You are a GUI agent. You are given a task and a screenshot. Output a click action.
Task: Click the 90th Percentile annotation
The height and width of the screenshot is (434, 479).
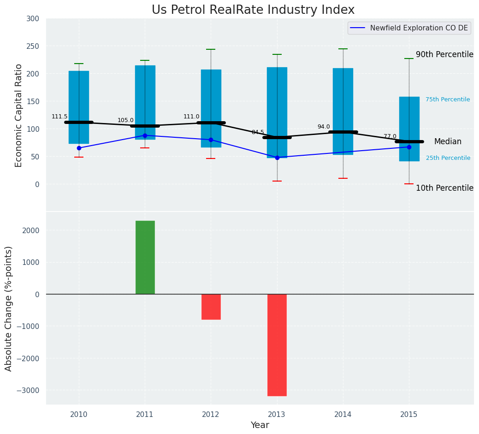tap(444, 55)
